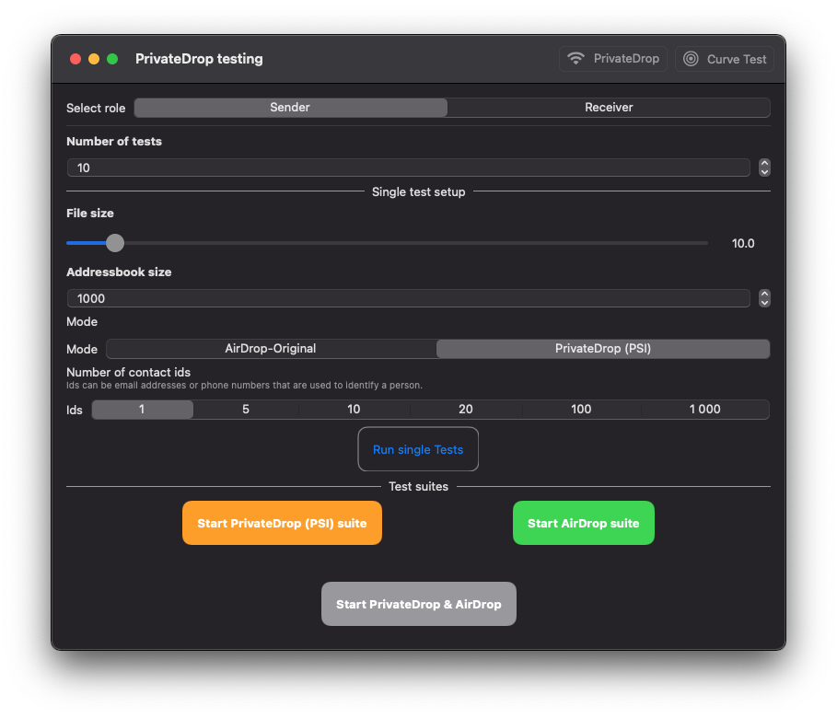Set contact Ids to 20
837x718 pixels.
(x=466, y=410)
